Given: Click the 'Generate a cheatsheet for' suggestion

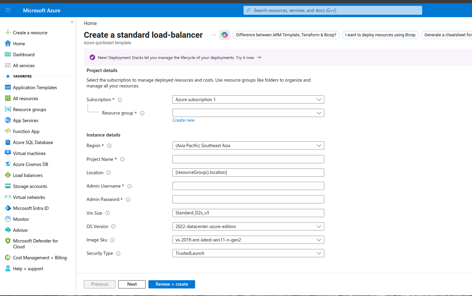Looking at the screenshot, I should (447, 35).
